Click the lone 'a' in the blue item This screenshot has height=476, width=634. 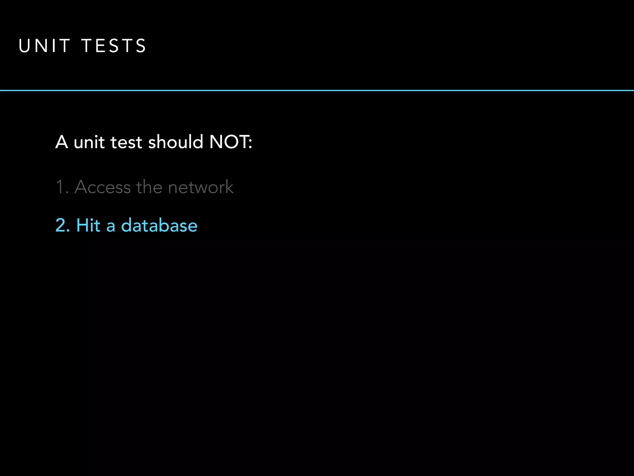[x=111, y=227]
